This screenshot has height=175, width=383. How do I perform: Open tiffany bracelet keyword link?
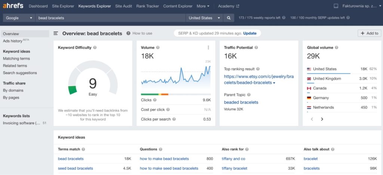[235, 168]
